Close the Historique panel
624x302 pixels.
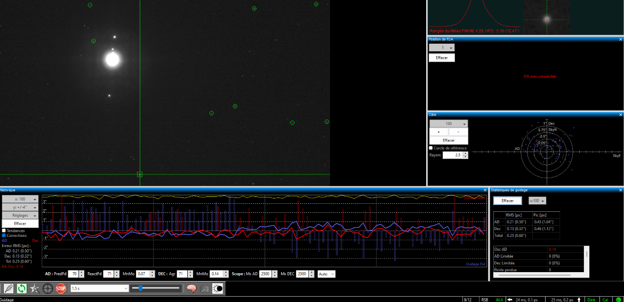click(485, 190)
